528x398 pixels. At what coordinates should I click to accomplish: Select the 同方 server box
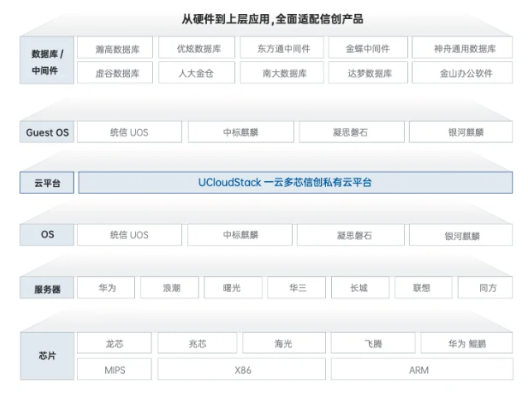click(485, 288)
